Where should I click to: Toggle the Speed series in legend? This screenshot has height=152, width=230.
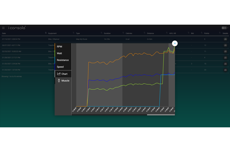(x=60, y=67)
